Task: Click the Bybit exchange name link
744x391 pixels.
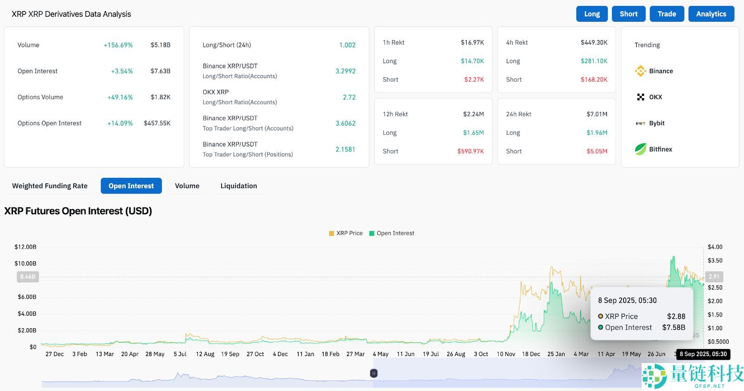Action: [x=657, y=123]
